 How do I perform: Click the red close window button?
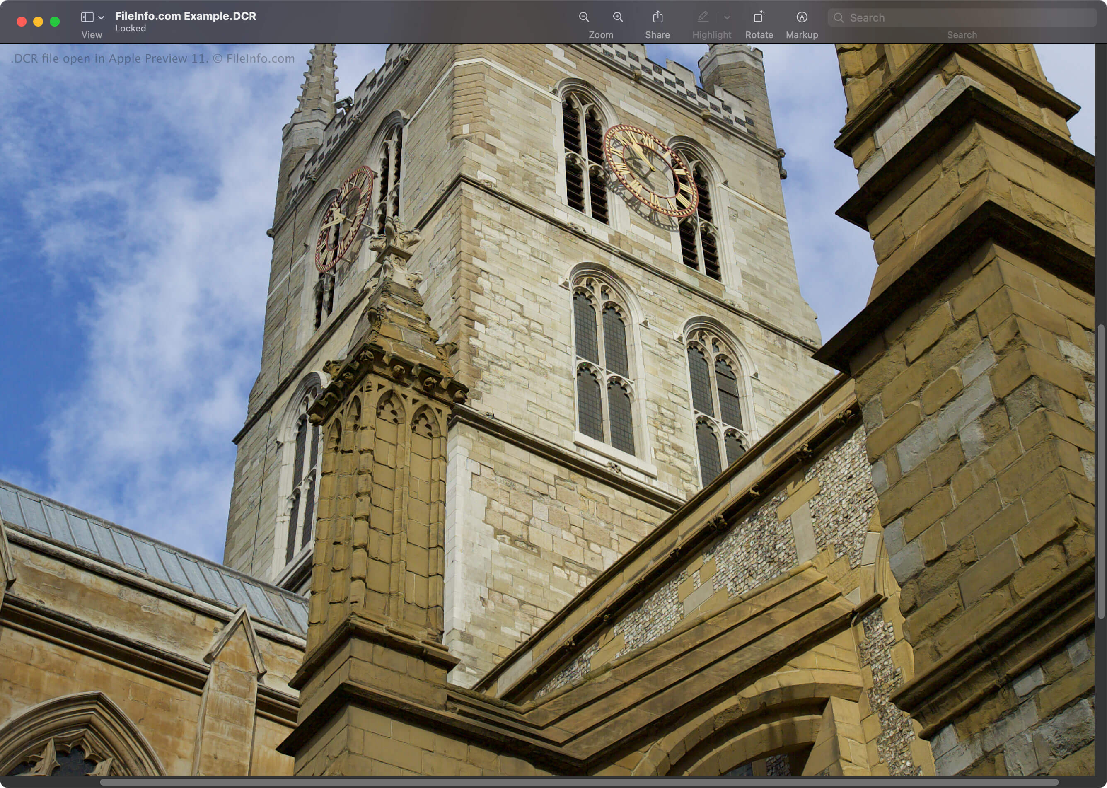click(22, 22)
